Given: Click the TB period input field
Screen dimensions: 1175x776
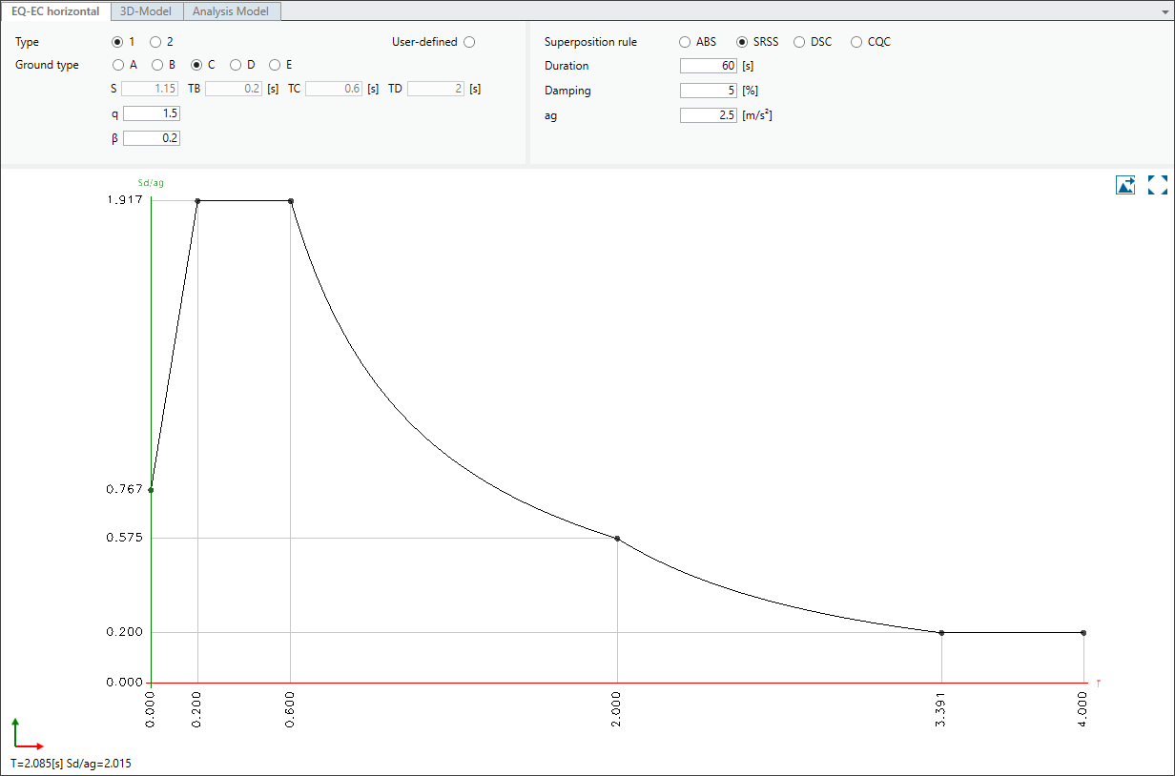Looking at the screenshot, I should click(234, 89).
